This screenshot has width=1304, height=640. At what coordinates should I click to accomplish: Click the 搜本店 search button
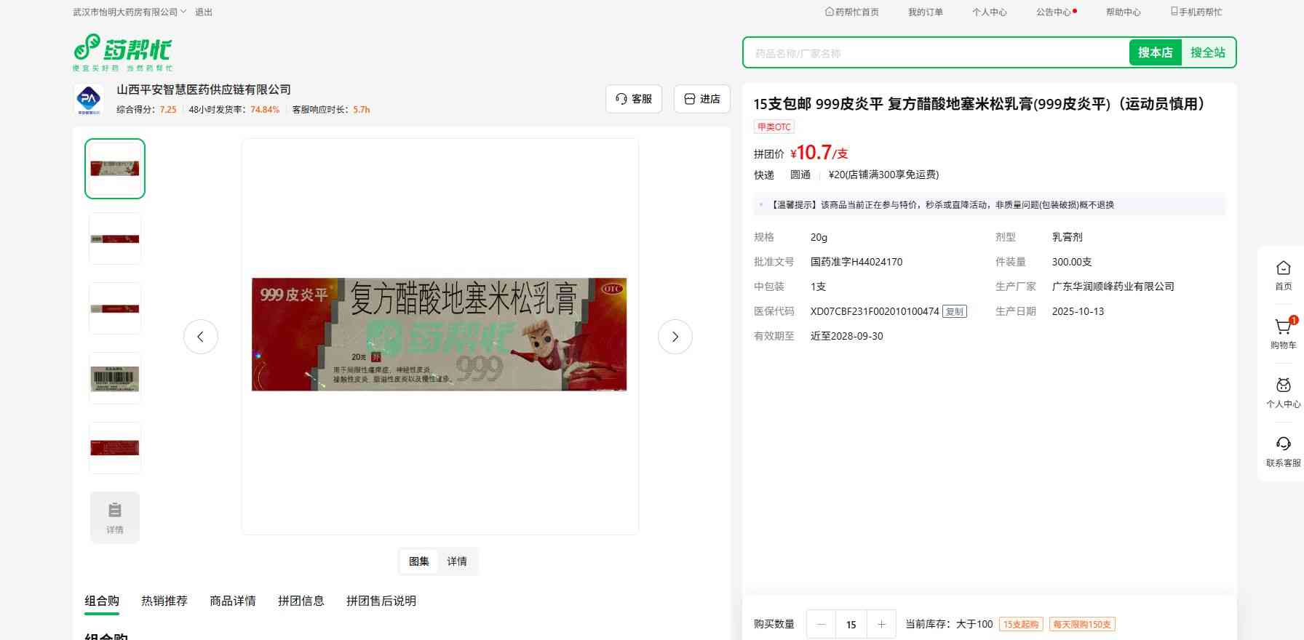click(x=1155, y=52)
